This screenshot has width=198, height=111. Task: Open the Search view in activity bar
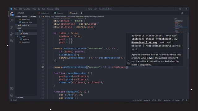(x=12, y=20)
